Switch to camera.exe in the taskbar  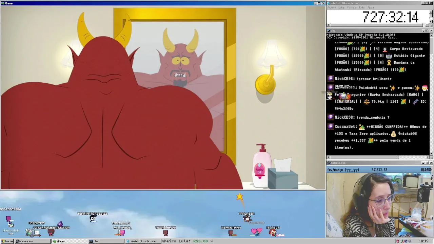tap(32, 241)
